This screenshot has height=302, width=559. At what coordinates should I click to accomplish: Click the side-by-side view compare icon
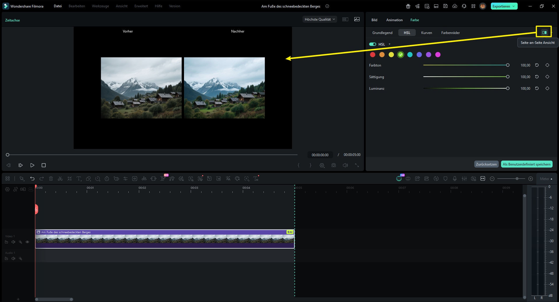coord(544,33)
